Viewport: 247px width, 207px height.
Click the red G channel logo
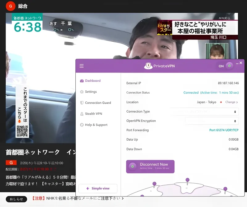point(10,6)
